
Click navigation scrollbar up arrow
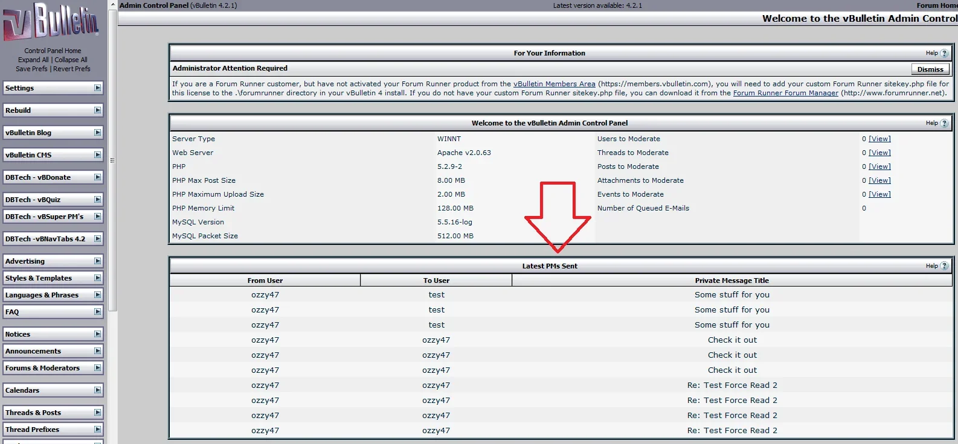pyautogui.click(x=113, y=4)
